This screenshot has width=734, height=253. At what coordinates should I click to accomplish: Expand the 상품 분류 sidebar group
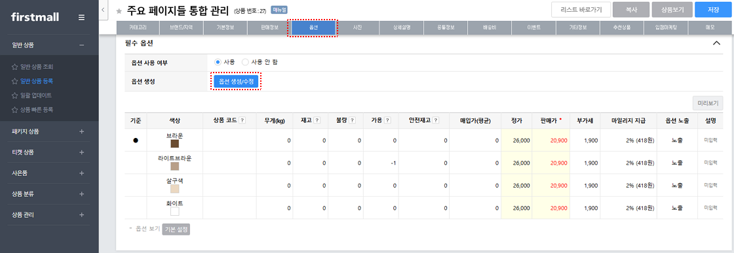pyautogui.click(x=82, y=194)
